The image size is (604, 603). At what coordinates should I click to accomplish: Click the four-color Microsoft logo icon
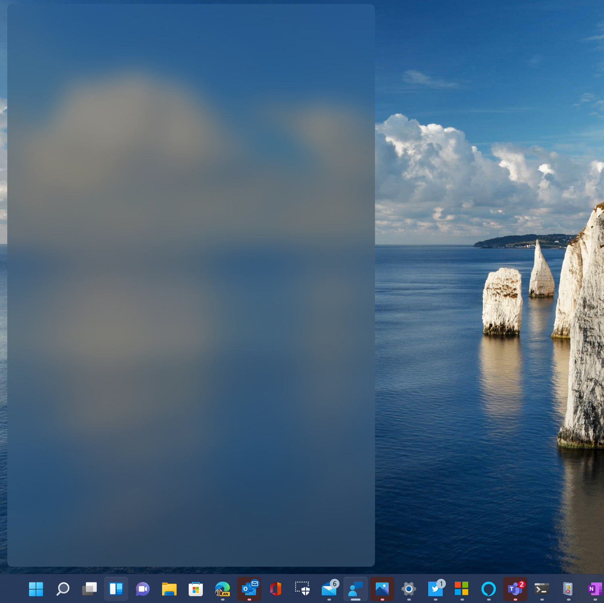pyautogui.click(x=462, y=589)
